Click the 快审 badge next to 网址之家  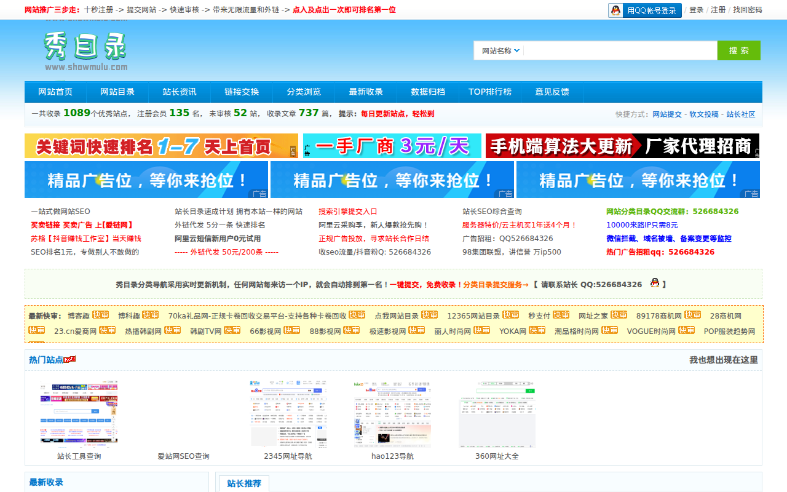click(x=619, y=315)
